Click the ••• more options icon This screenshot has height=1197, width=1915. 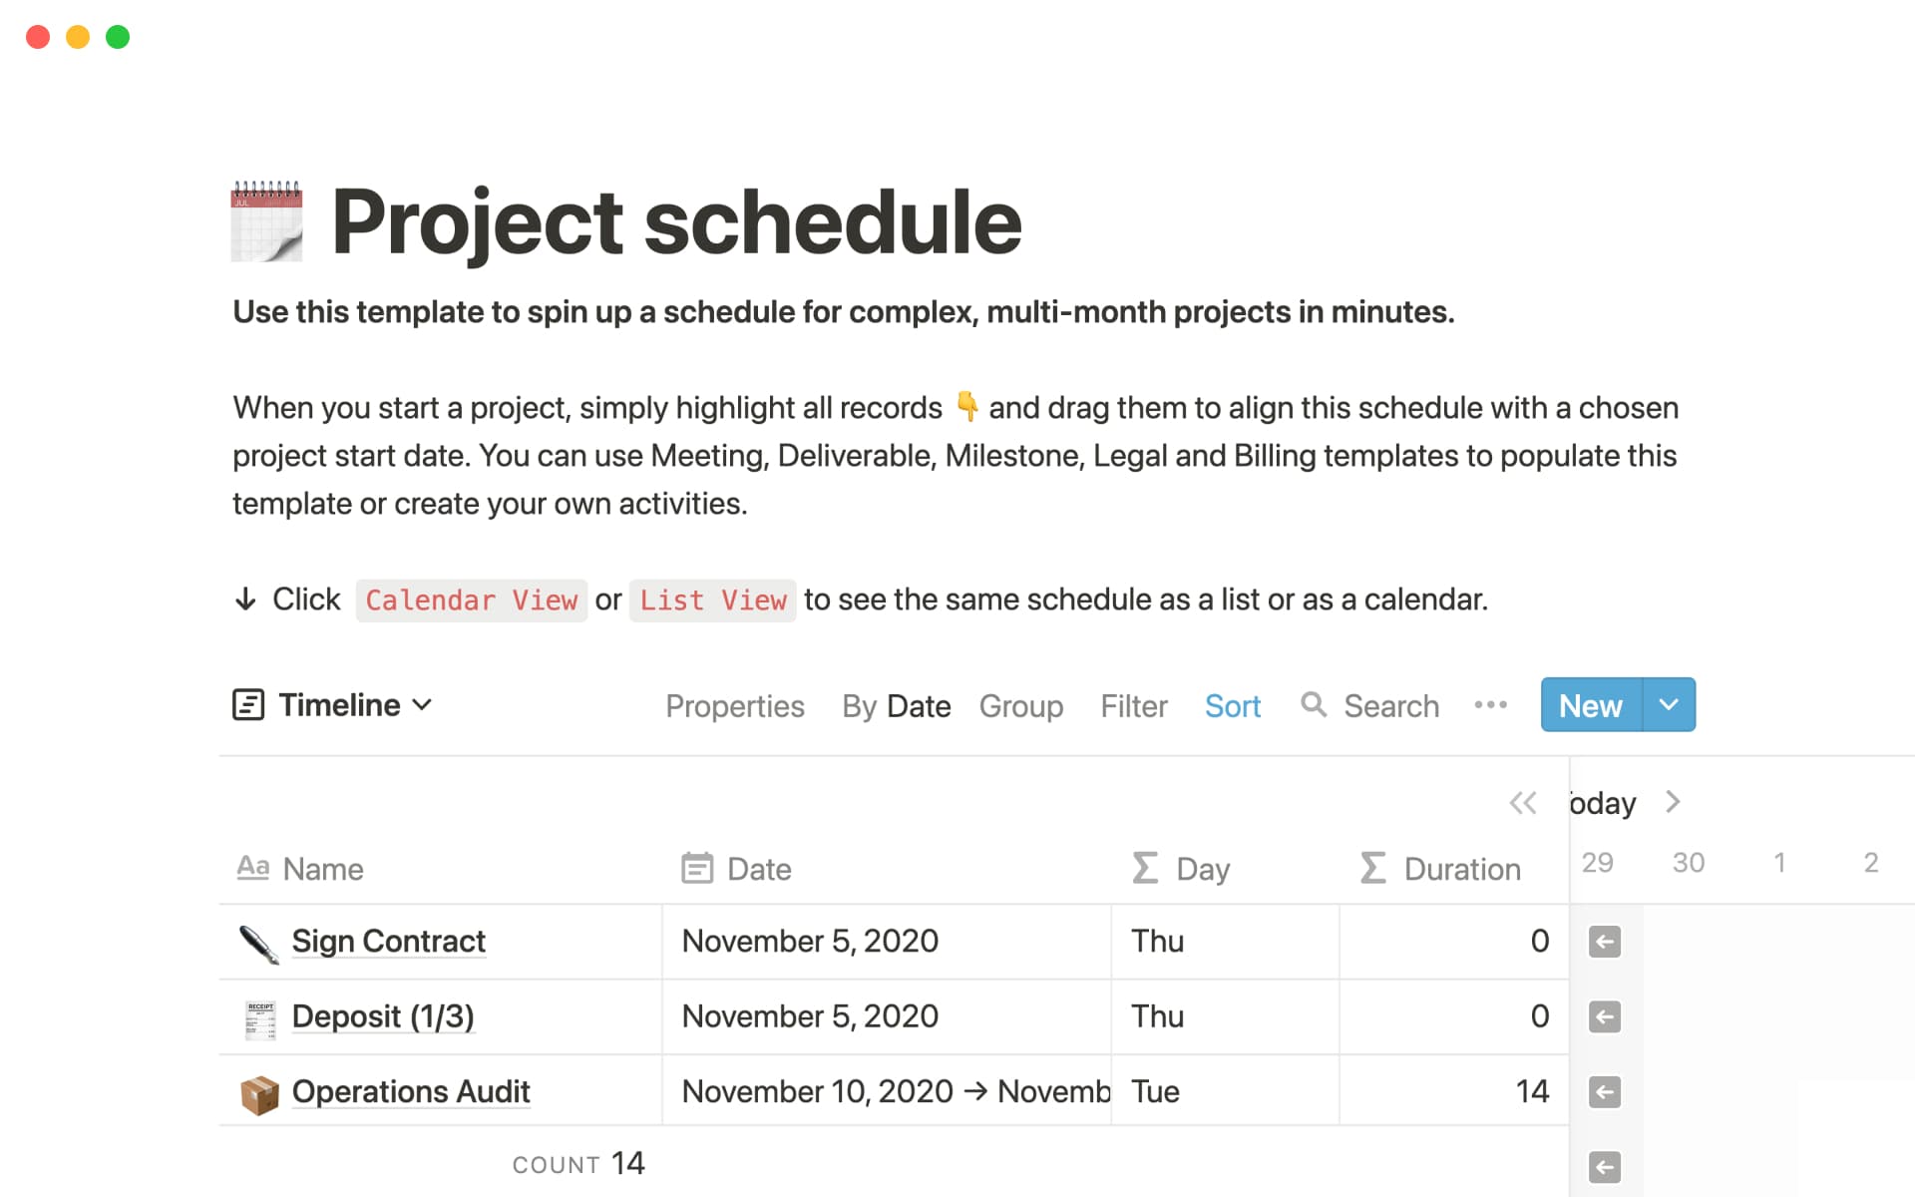1490,705
